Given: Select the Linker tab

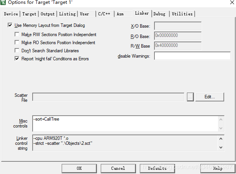Looking at the screenshot, I should (142, 13).
